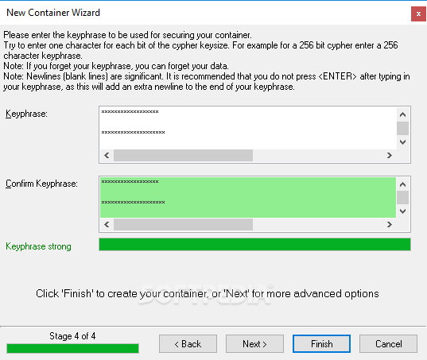This screenshot has height=360, width=427.
Task: Click right arrow of Keyphrase horizontal scrollbar
Action: (x=390, y=156)
